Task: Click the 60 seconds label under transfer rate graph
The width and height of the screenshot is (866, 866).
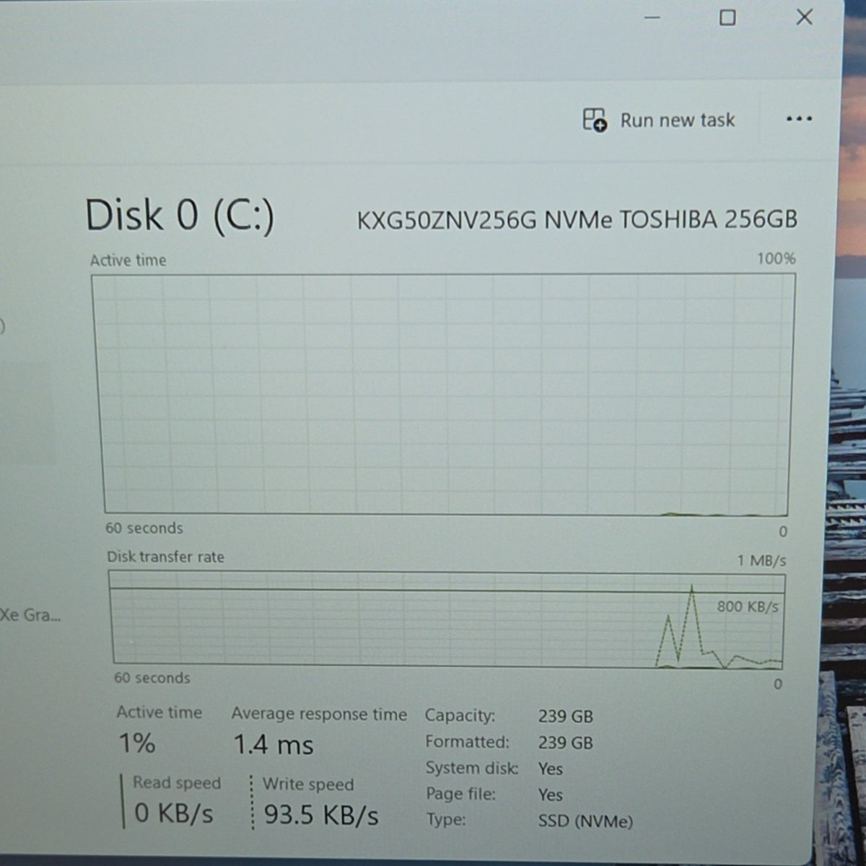Action: pyautogui.click(x=152, y=678)
